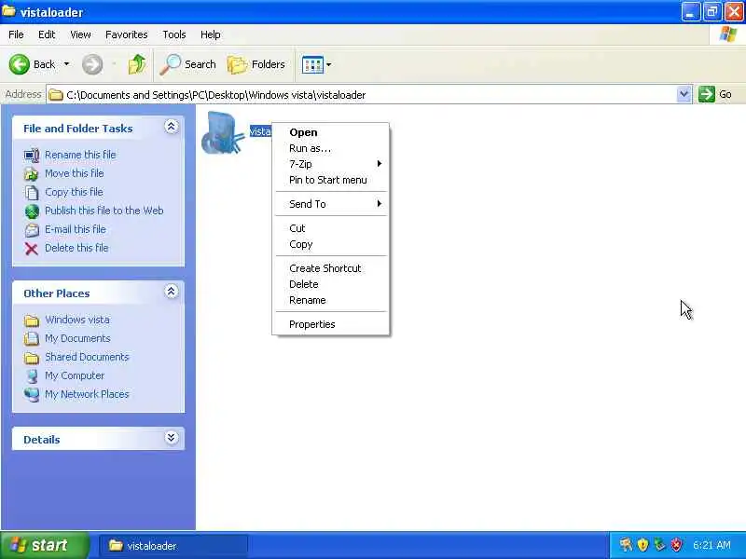Open the View menu

[80, 34]
